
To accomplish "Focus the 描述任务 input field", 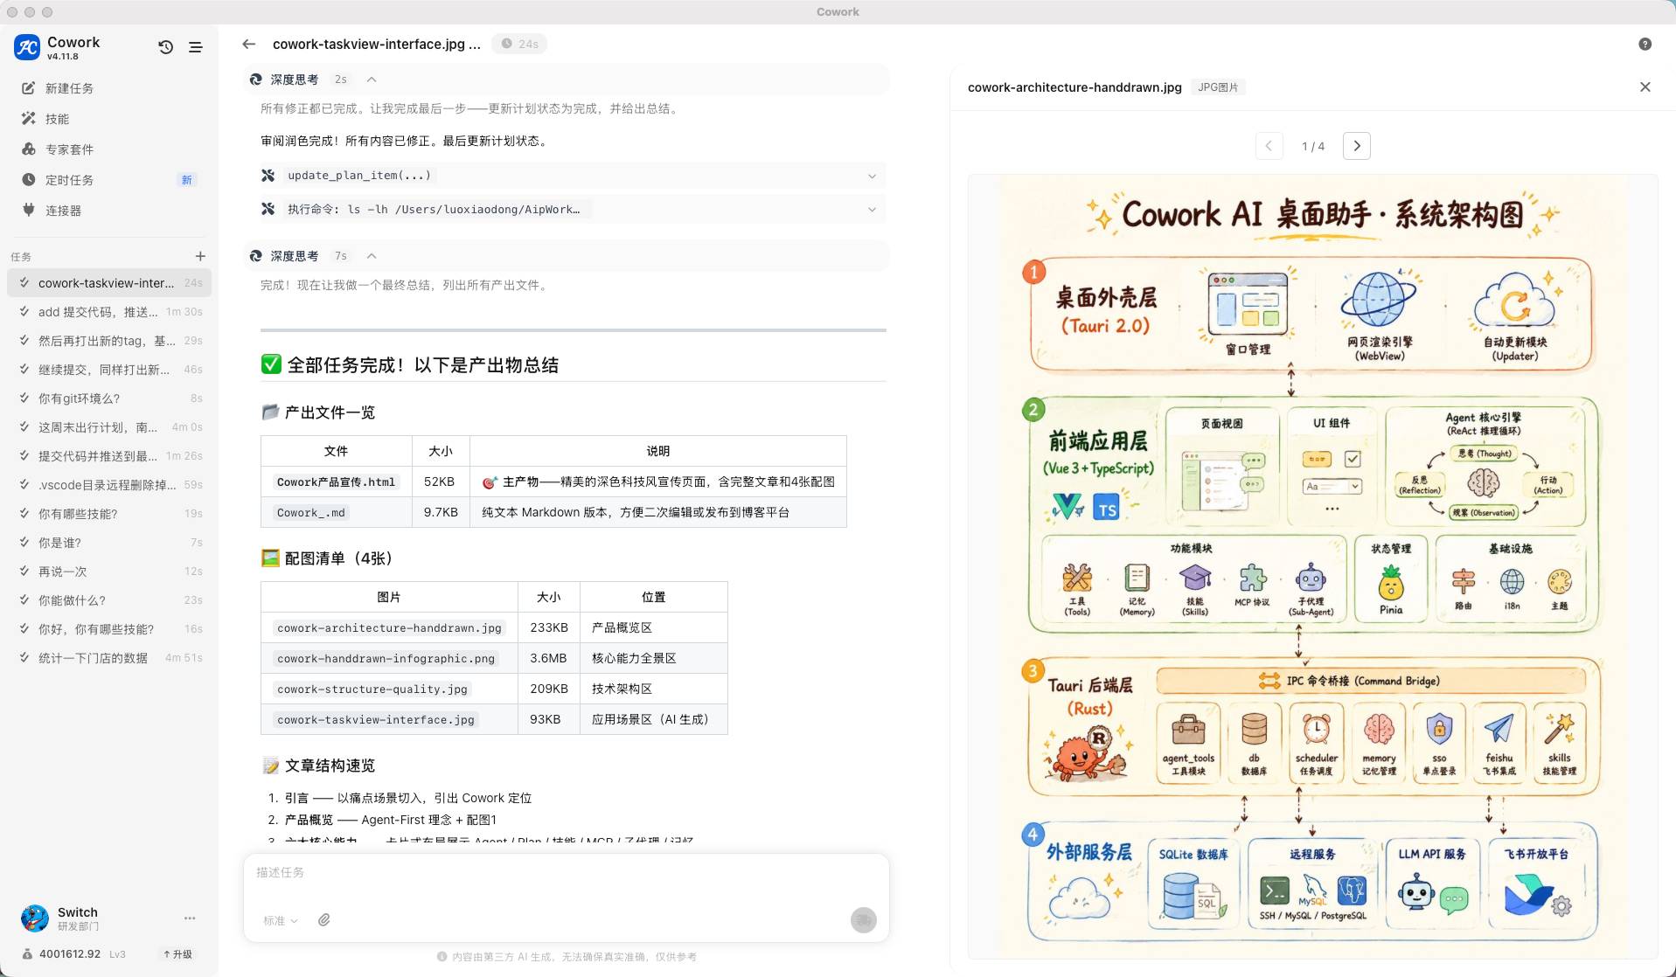I will click(566, 873).
